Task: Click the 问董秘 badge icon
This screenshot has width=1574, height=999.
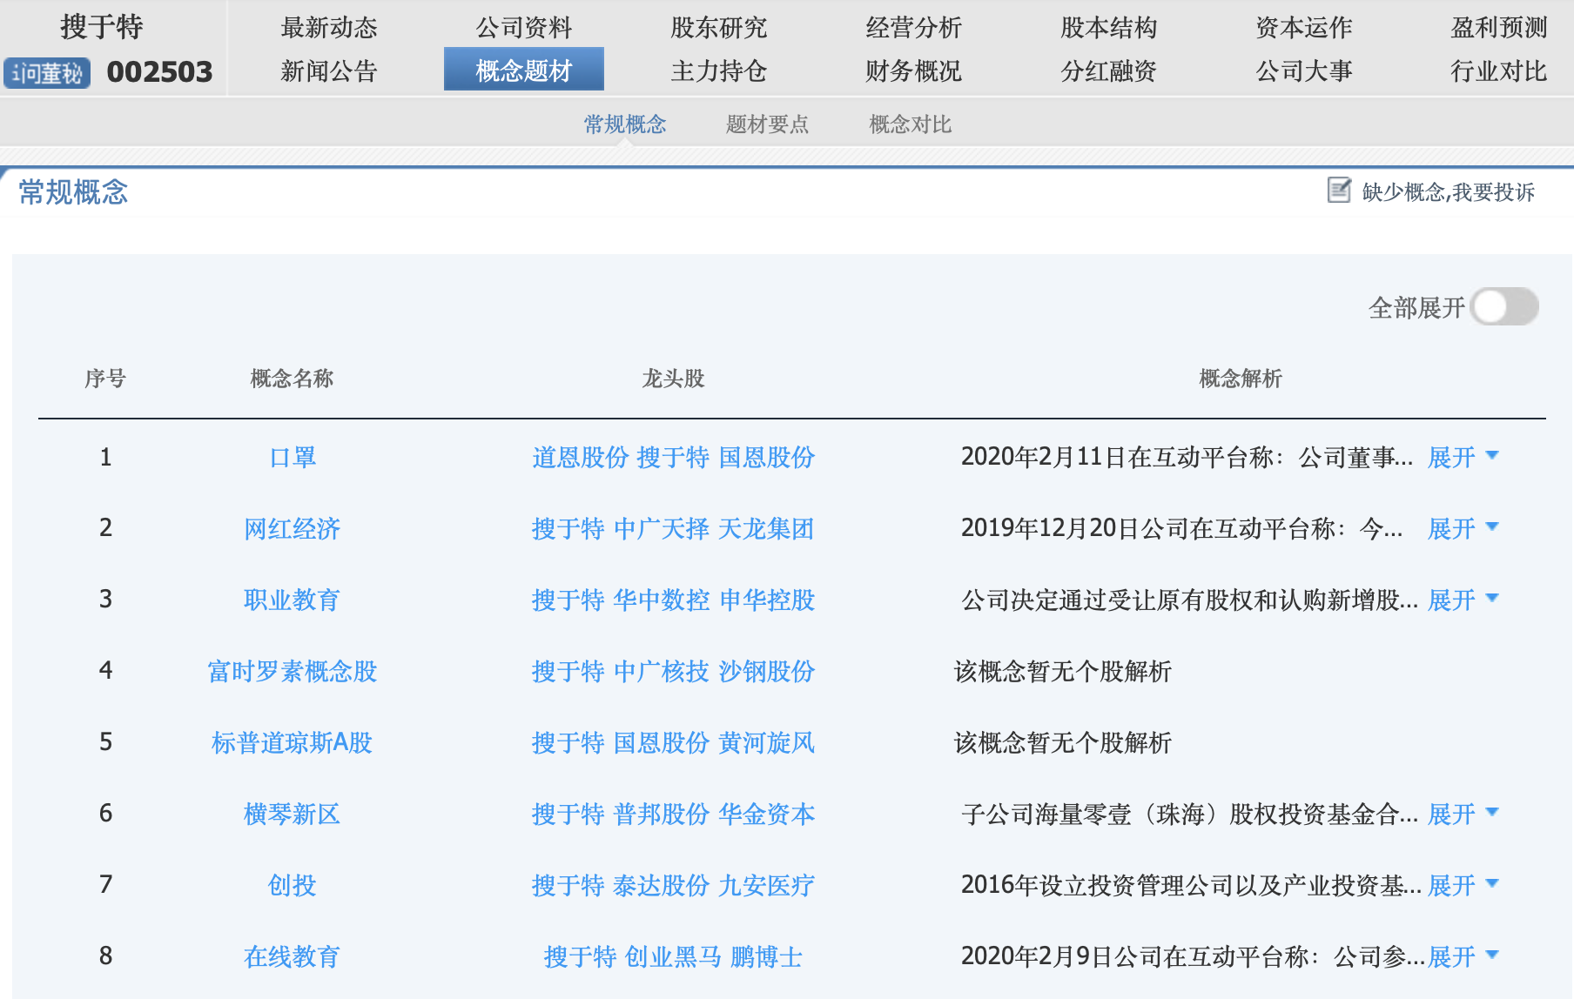Action: (47, 73)
